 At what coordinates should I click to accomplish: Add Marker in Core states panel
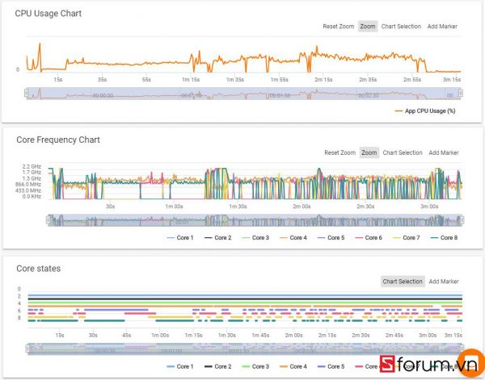pos(444,282)
